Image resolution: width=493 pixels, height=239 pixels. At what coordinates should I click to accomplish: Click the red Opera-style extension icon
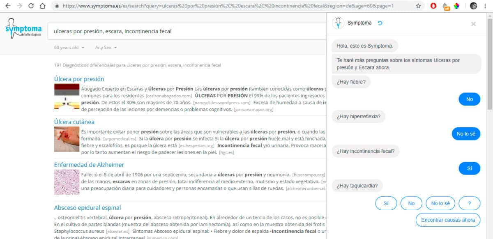(x=434, y=7)
